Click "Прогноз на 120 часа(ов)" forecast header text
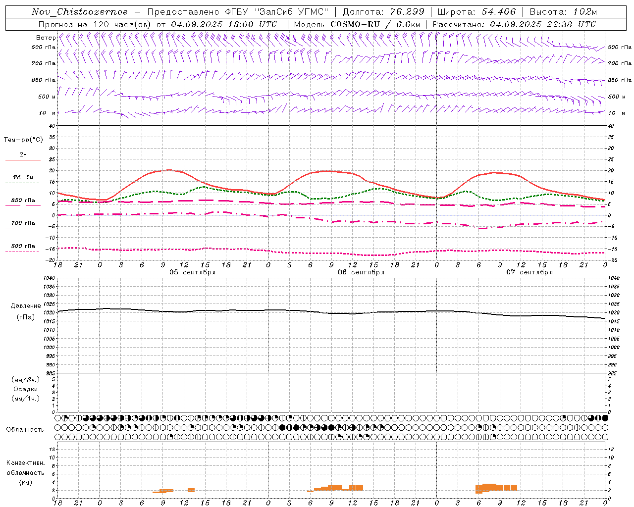Screen dimensions: 634x507 tap(96, 24)
